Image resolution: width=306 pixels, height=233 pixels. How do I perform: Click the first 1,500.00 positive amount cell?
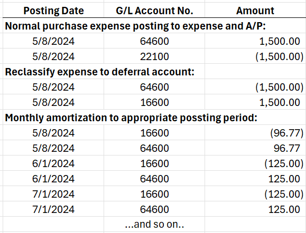pos(255,41)
